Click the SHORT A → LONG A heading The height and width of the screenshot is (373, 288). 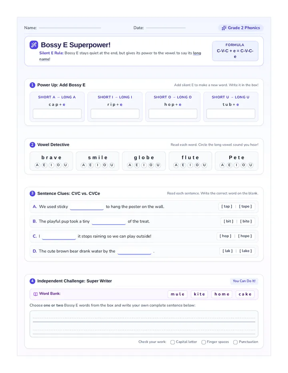(x=57, y=97)
